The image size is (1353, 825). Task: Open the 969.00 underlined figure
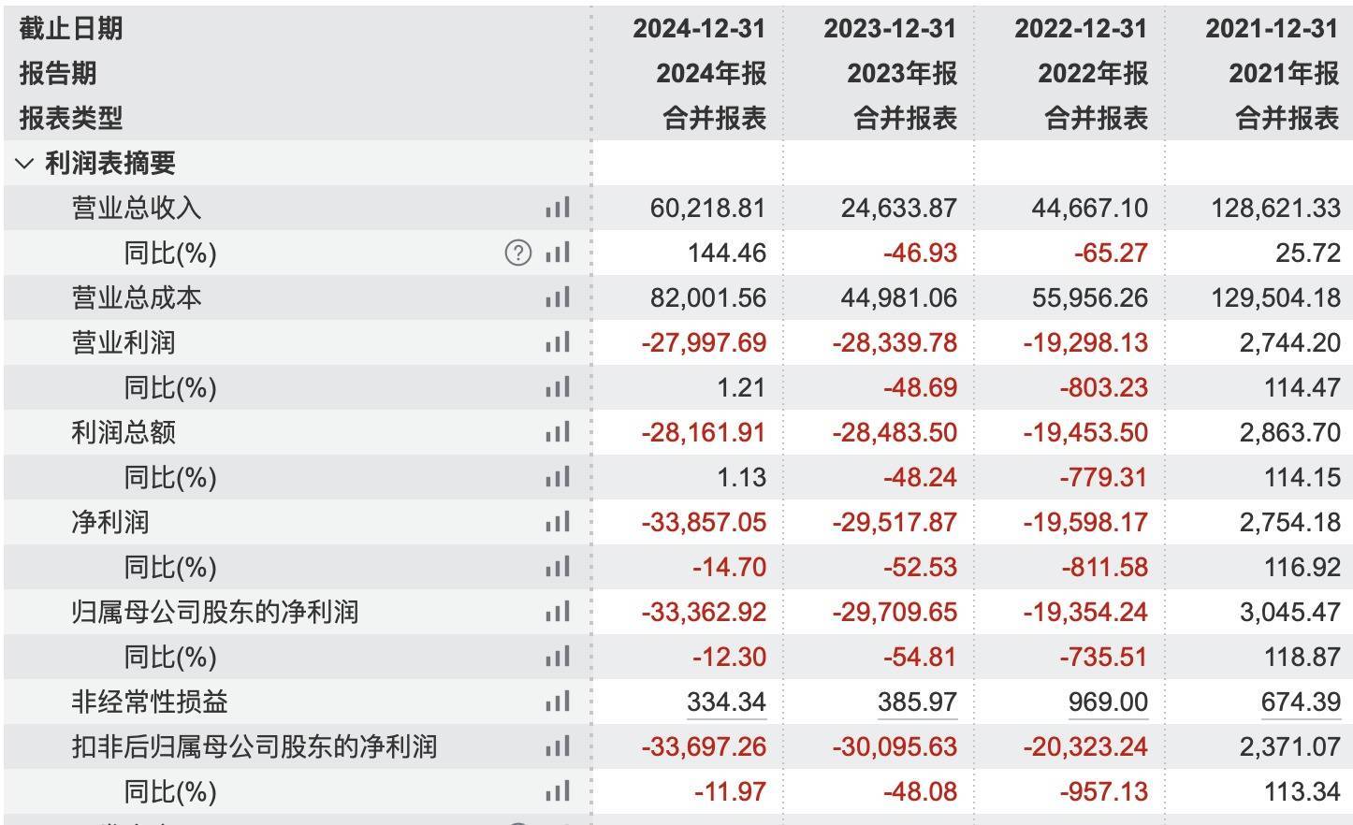[x=1108, y=702]
